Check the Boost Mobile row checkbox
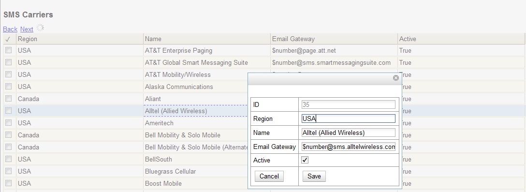 click(x=8, y=183)
